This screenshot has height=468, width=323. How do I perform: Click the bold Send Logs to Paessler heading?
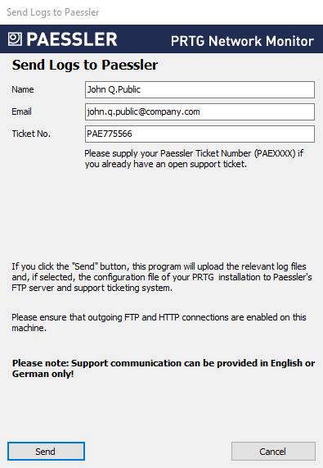pos(85,65)
